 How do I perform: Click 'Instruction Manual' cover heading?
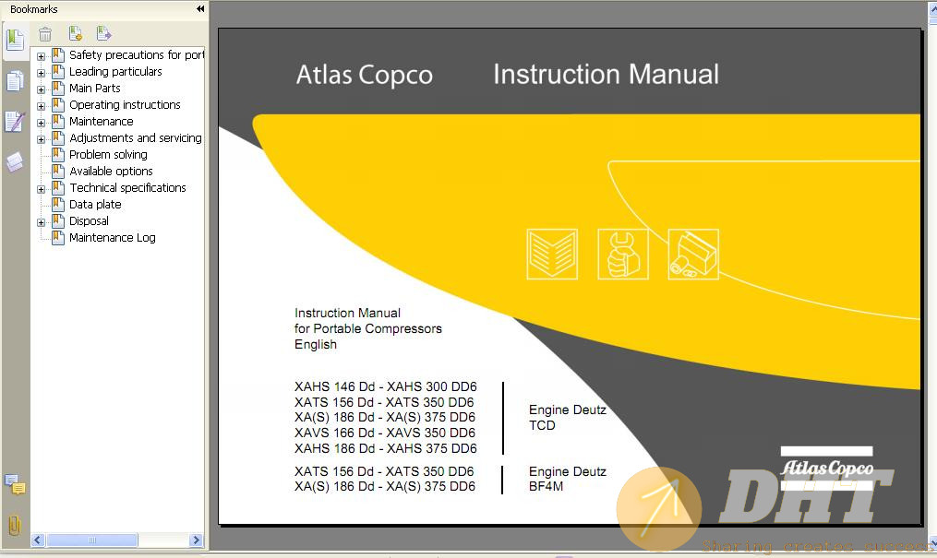tap(606, 75)
